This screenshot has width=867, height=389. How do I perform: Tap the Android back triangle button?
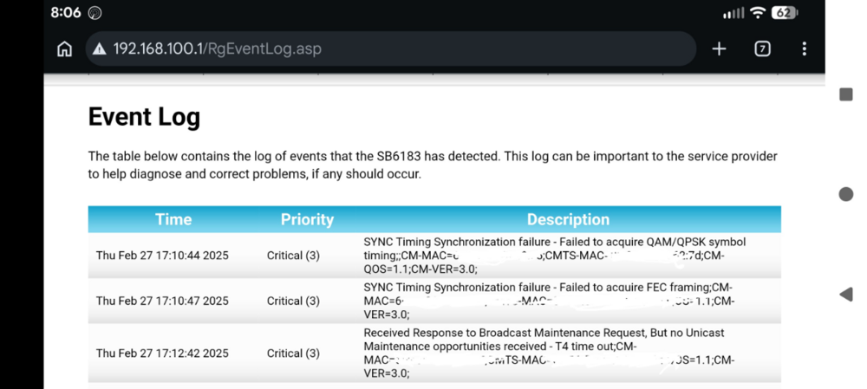846,295
